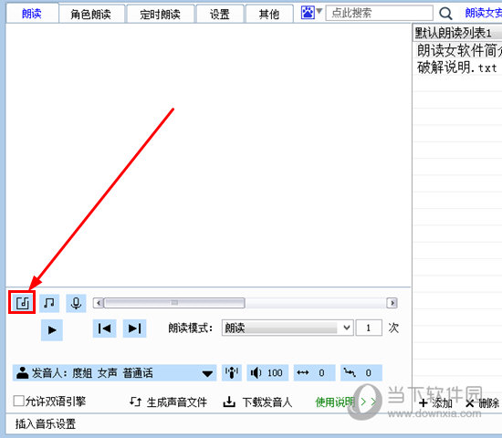Open the 发音人 voice selector dropdown
The height and width of the screenshot is (438, 502).
point(115,372)
